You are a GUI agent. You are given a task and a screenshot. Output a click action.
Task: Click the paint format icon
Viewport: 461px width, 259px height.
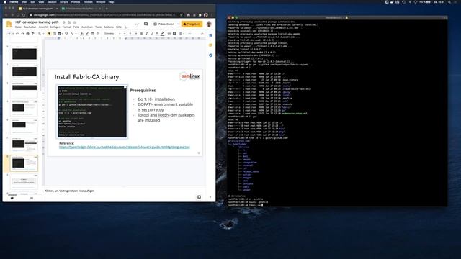[32, 34]
